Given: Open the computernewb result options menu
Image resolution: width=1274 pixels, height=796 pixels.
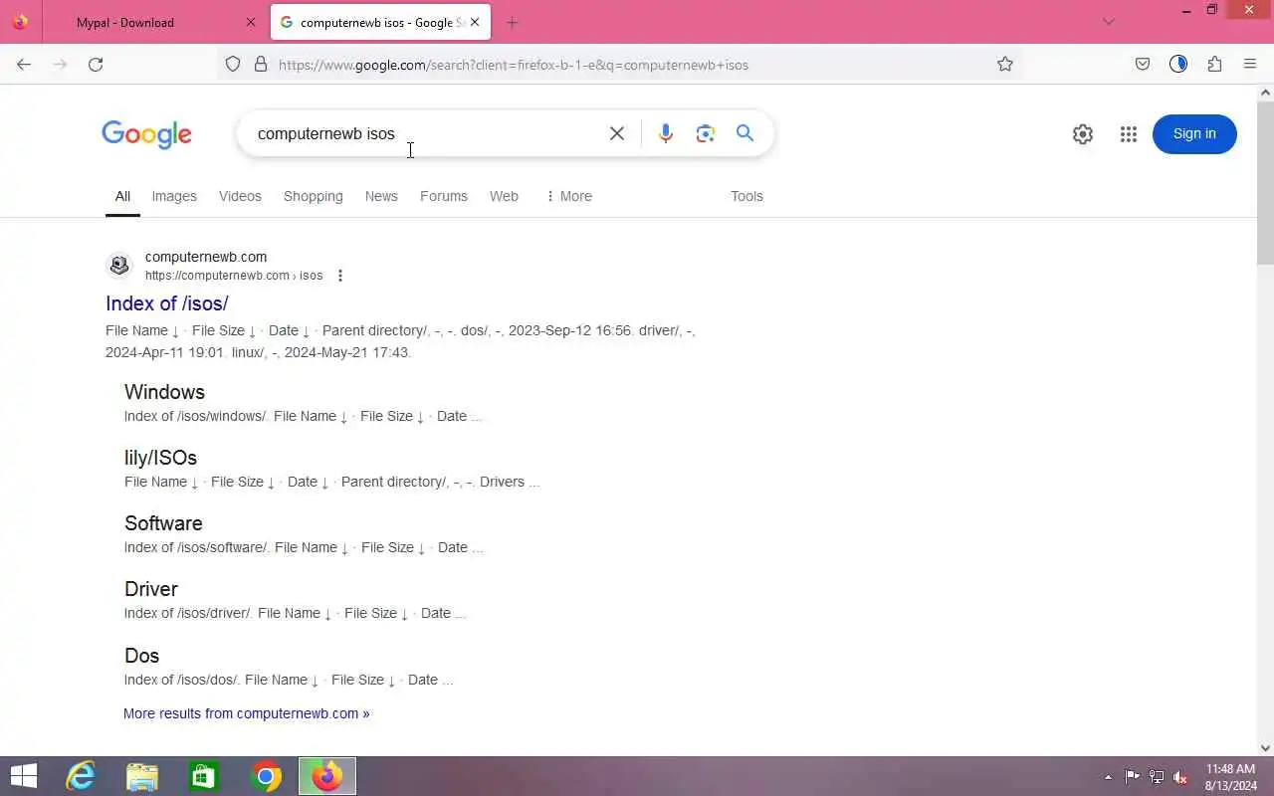Looking at the screenshot, I should 340,276.
